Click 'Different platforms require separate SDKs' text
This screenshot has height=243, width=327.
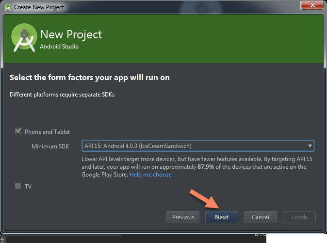[62, 94]
